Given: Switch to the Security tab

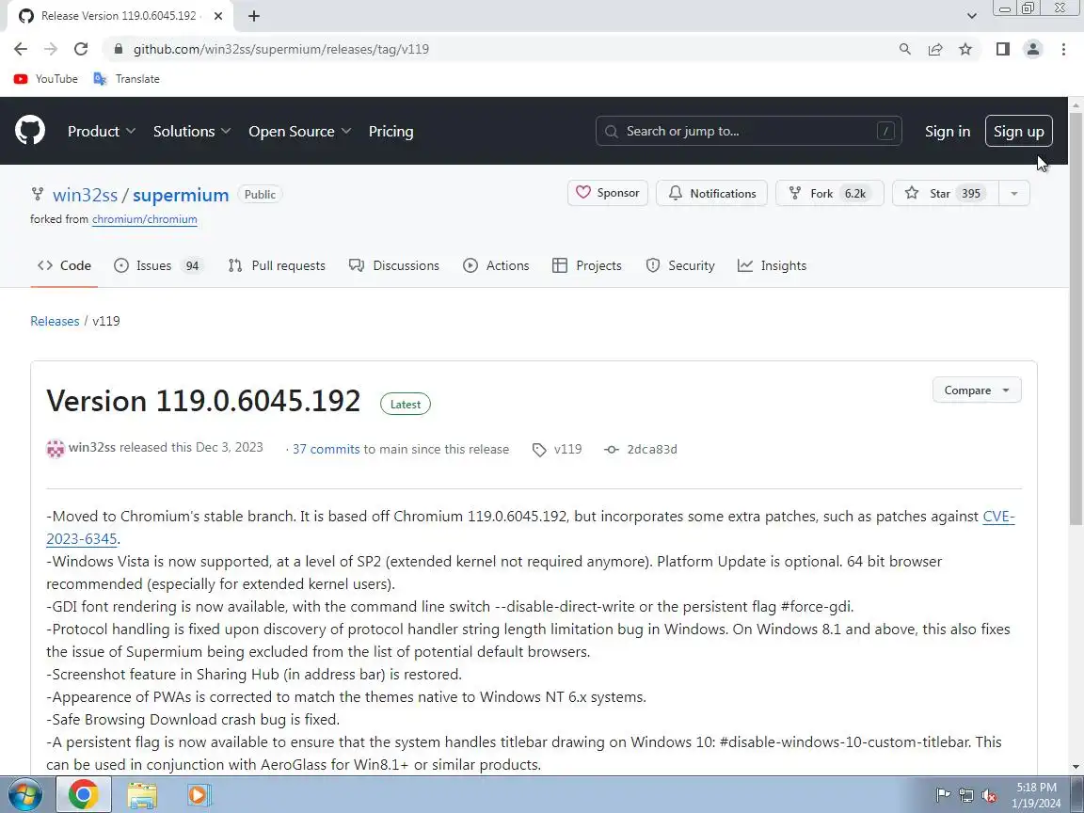Looking at the screenshot, I should (680, 265).
